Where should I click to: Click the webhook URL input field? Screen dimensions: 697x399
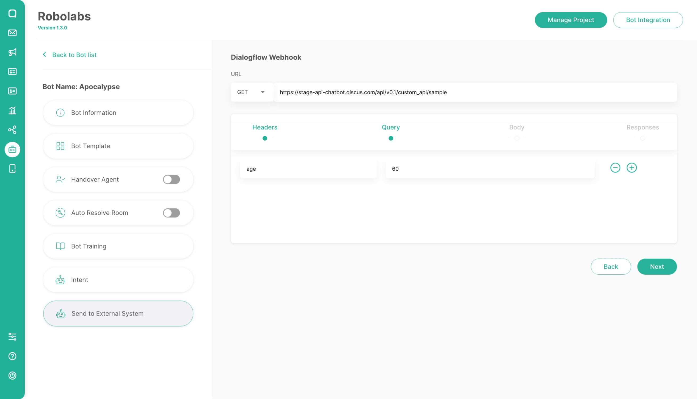[475, 92]
